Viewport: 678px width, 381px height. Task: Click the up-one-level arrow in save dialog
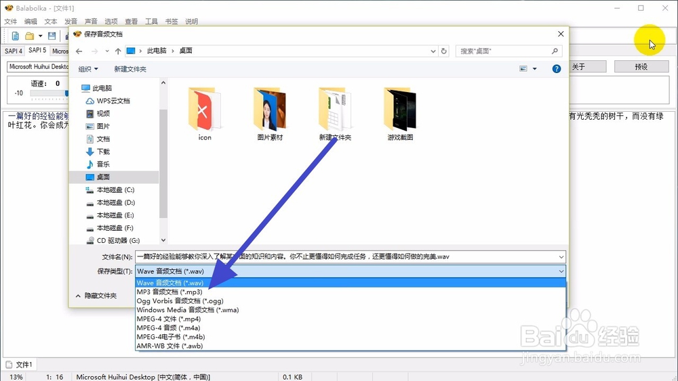[118, 51]
